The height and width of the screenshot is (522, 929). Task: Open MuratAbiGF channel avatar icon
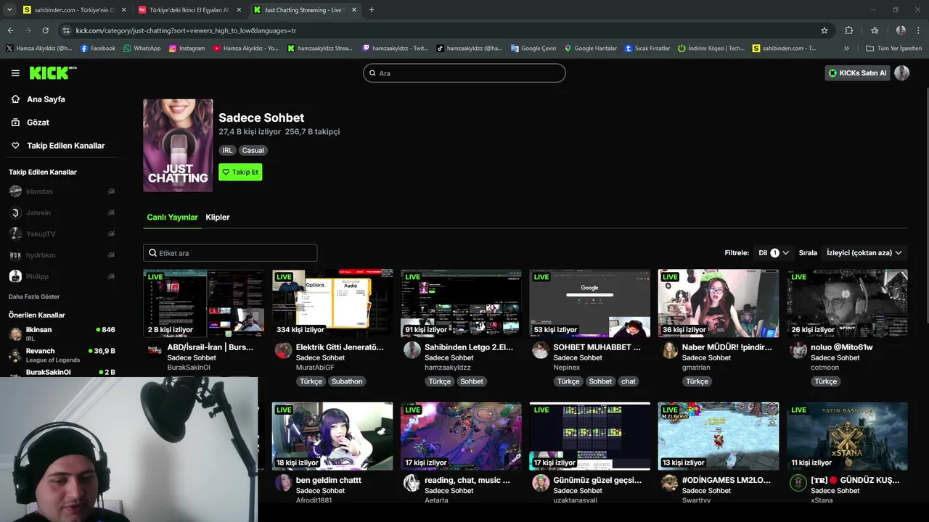(283, 351)
